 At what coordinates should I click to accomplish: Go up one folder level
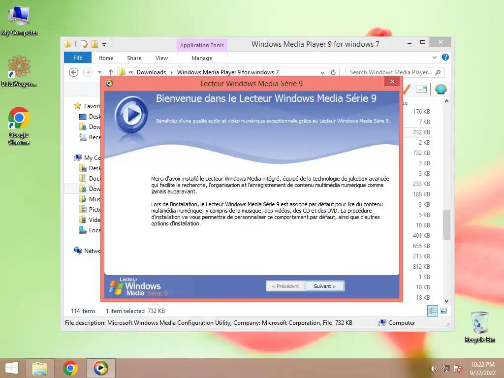click(x=111, y=72)
